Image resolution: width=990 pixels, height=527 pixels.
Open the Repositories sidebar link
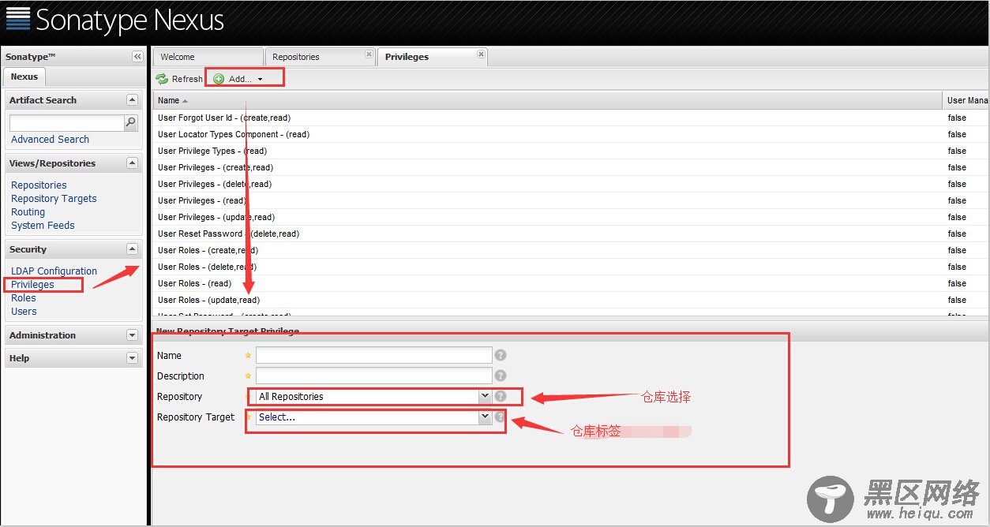coord(39,185)
